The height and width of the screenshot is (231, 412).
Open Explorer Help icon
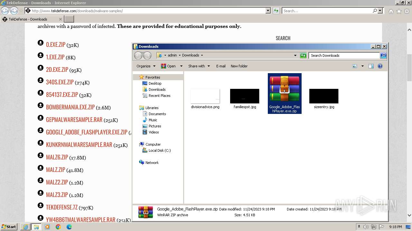coord(380,66)
